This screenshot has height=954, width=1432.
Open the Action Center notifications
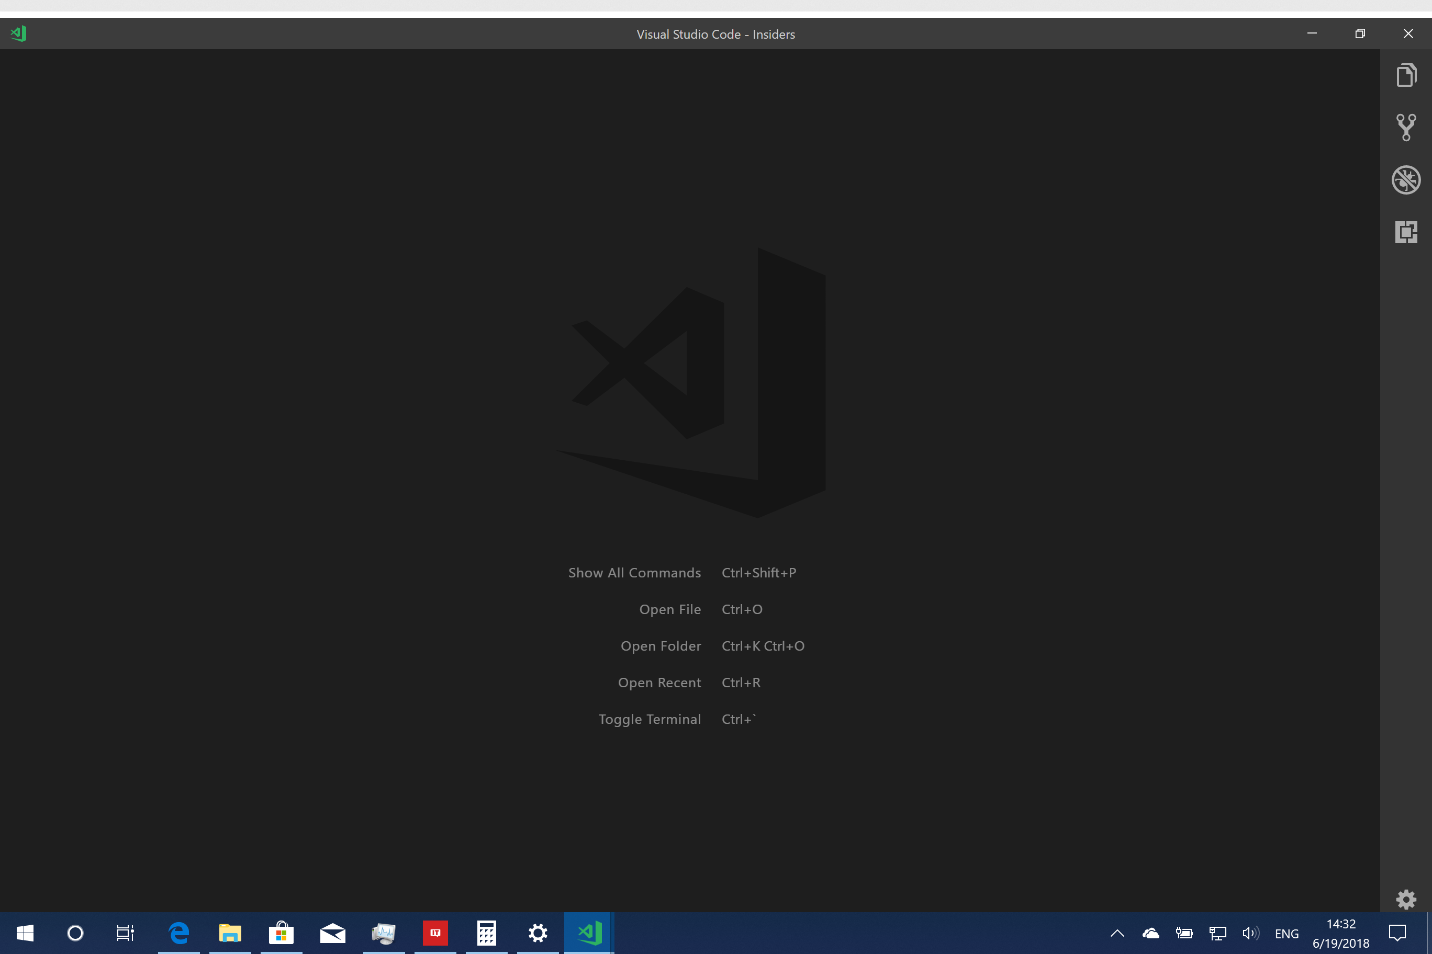tap(1397, 933)
